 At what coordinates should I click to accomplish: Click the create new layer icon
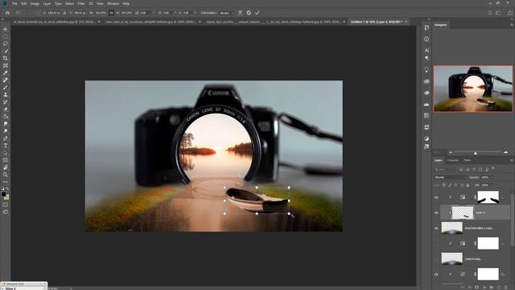(499, 288)
